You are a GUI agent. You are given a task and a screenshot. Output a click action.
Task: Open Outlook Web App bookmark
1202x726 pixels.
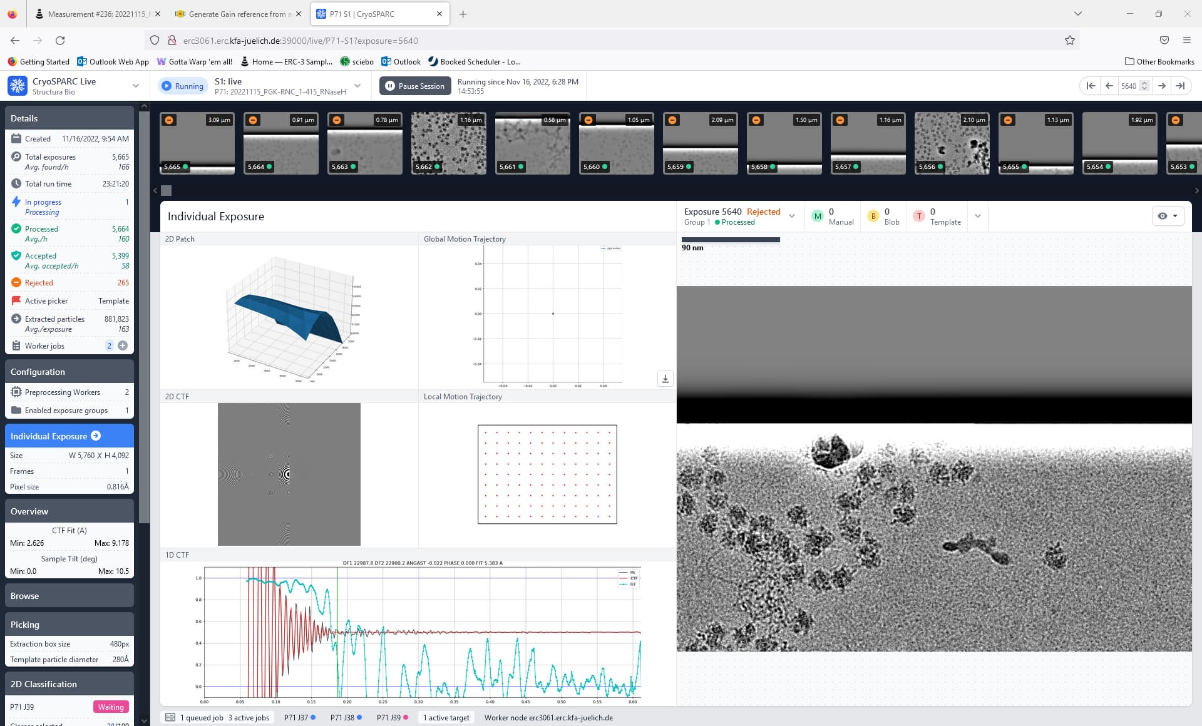113,61
